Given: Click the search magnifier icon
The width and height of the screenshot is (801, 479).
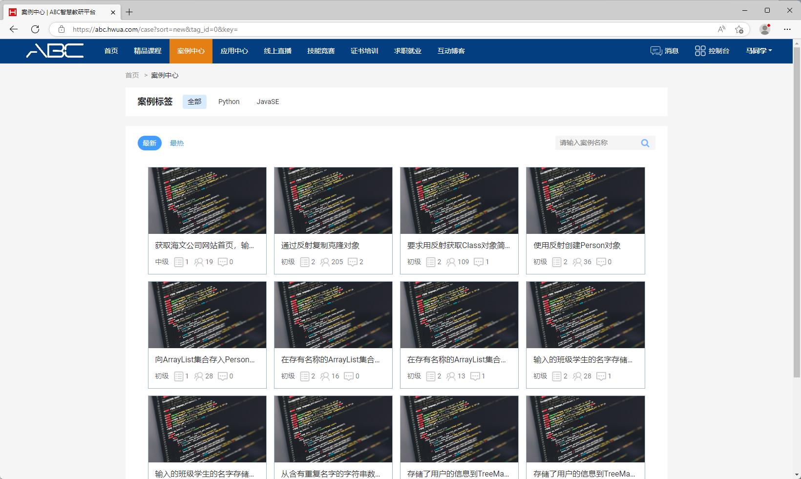Looking at the screenshot, I should click(645, 143).
